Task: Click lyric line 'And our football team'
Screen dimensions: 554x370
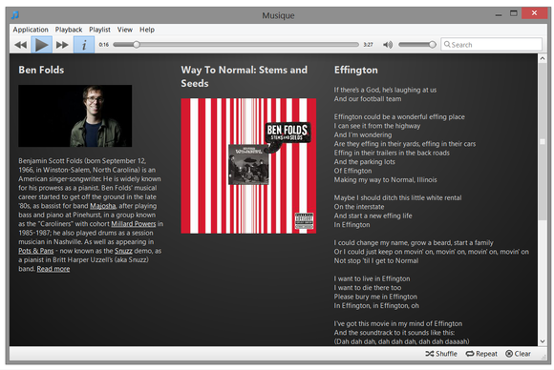Action: point(368,99)
